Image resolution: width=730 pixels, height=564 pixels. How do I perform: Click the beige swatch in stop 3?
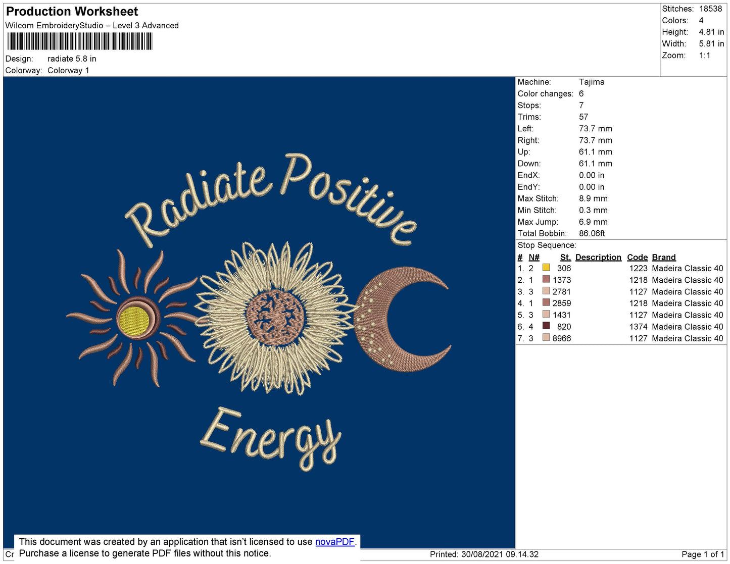click(546, 291)
